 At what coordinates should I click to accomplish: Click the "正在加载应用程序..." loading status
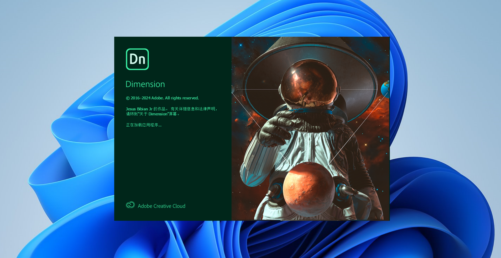click(144, 125)
